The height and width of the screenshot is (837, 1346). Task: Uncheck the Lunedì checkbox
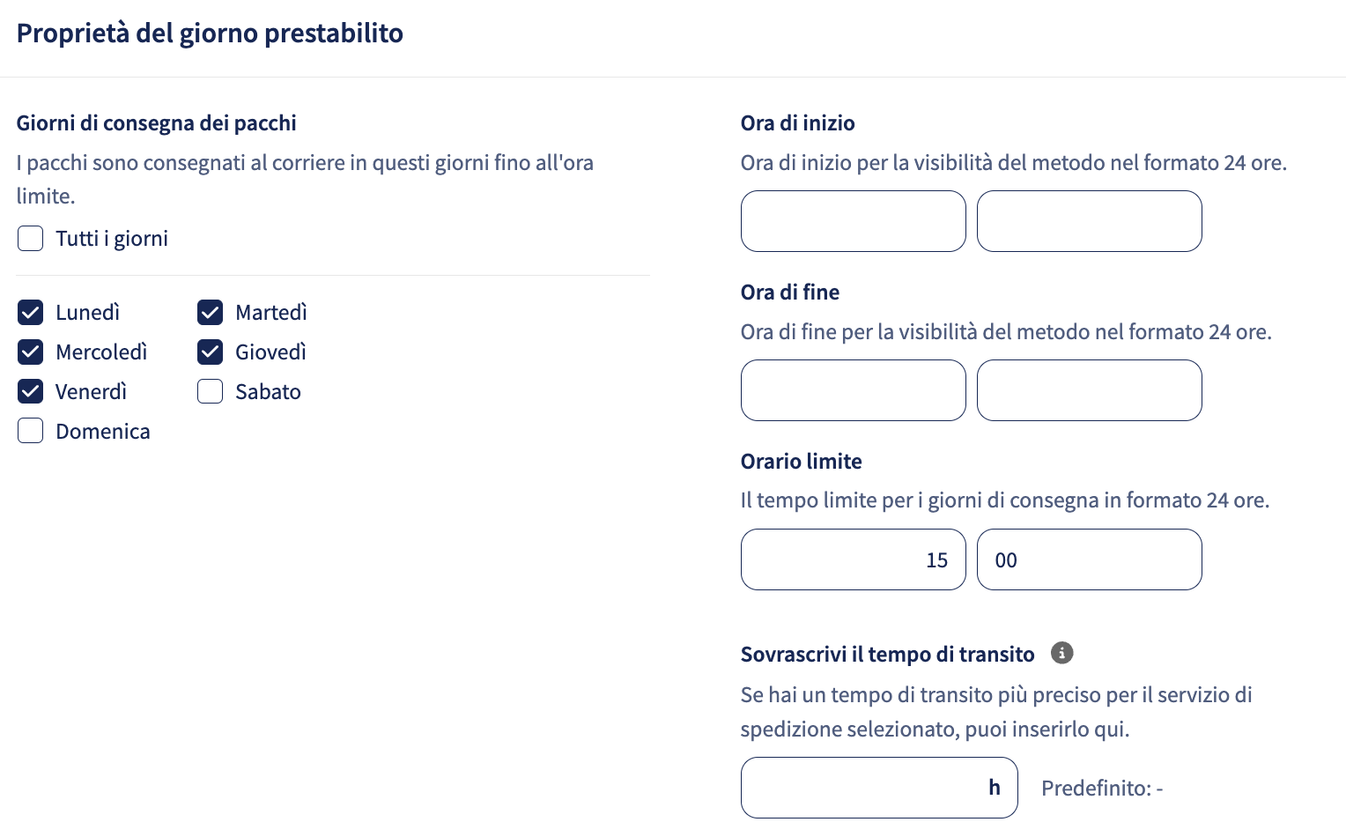tap(31, 312)
